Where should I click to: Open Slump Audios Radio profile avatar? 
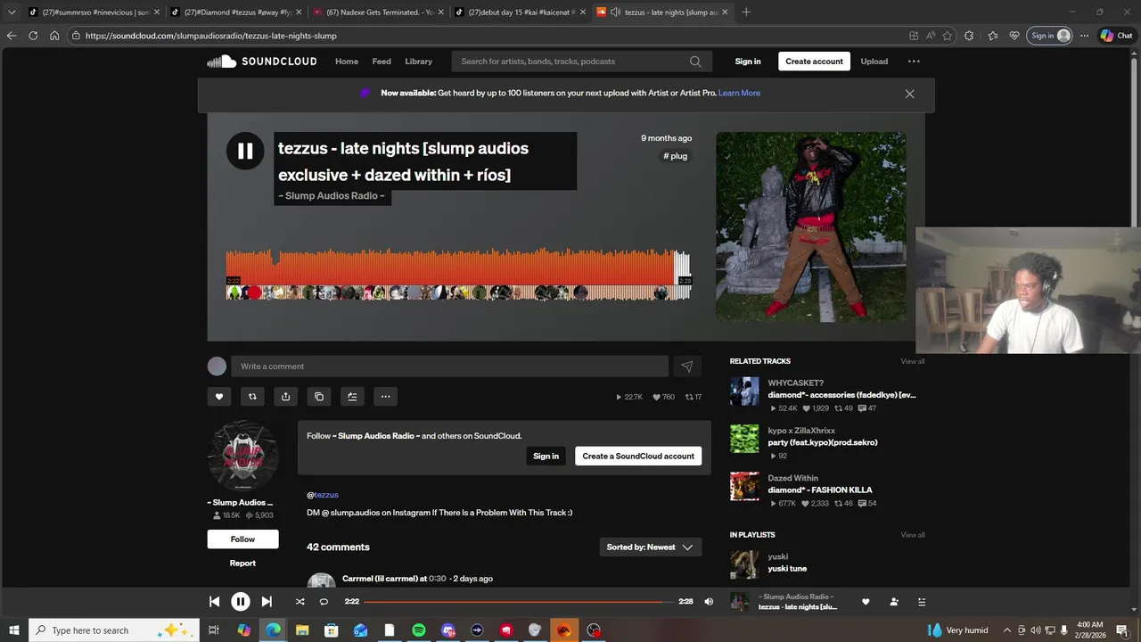click(x=242, y=456)
